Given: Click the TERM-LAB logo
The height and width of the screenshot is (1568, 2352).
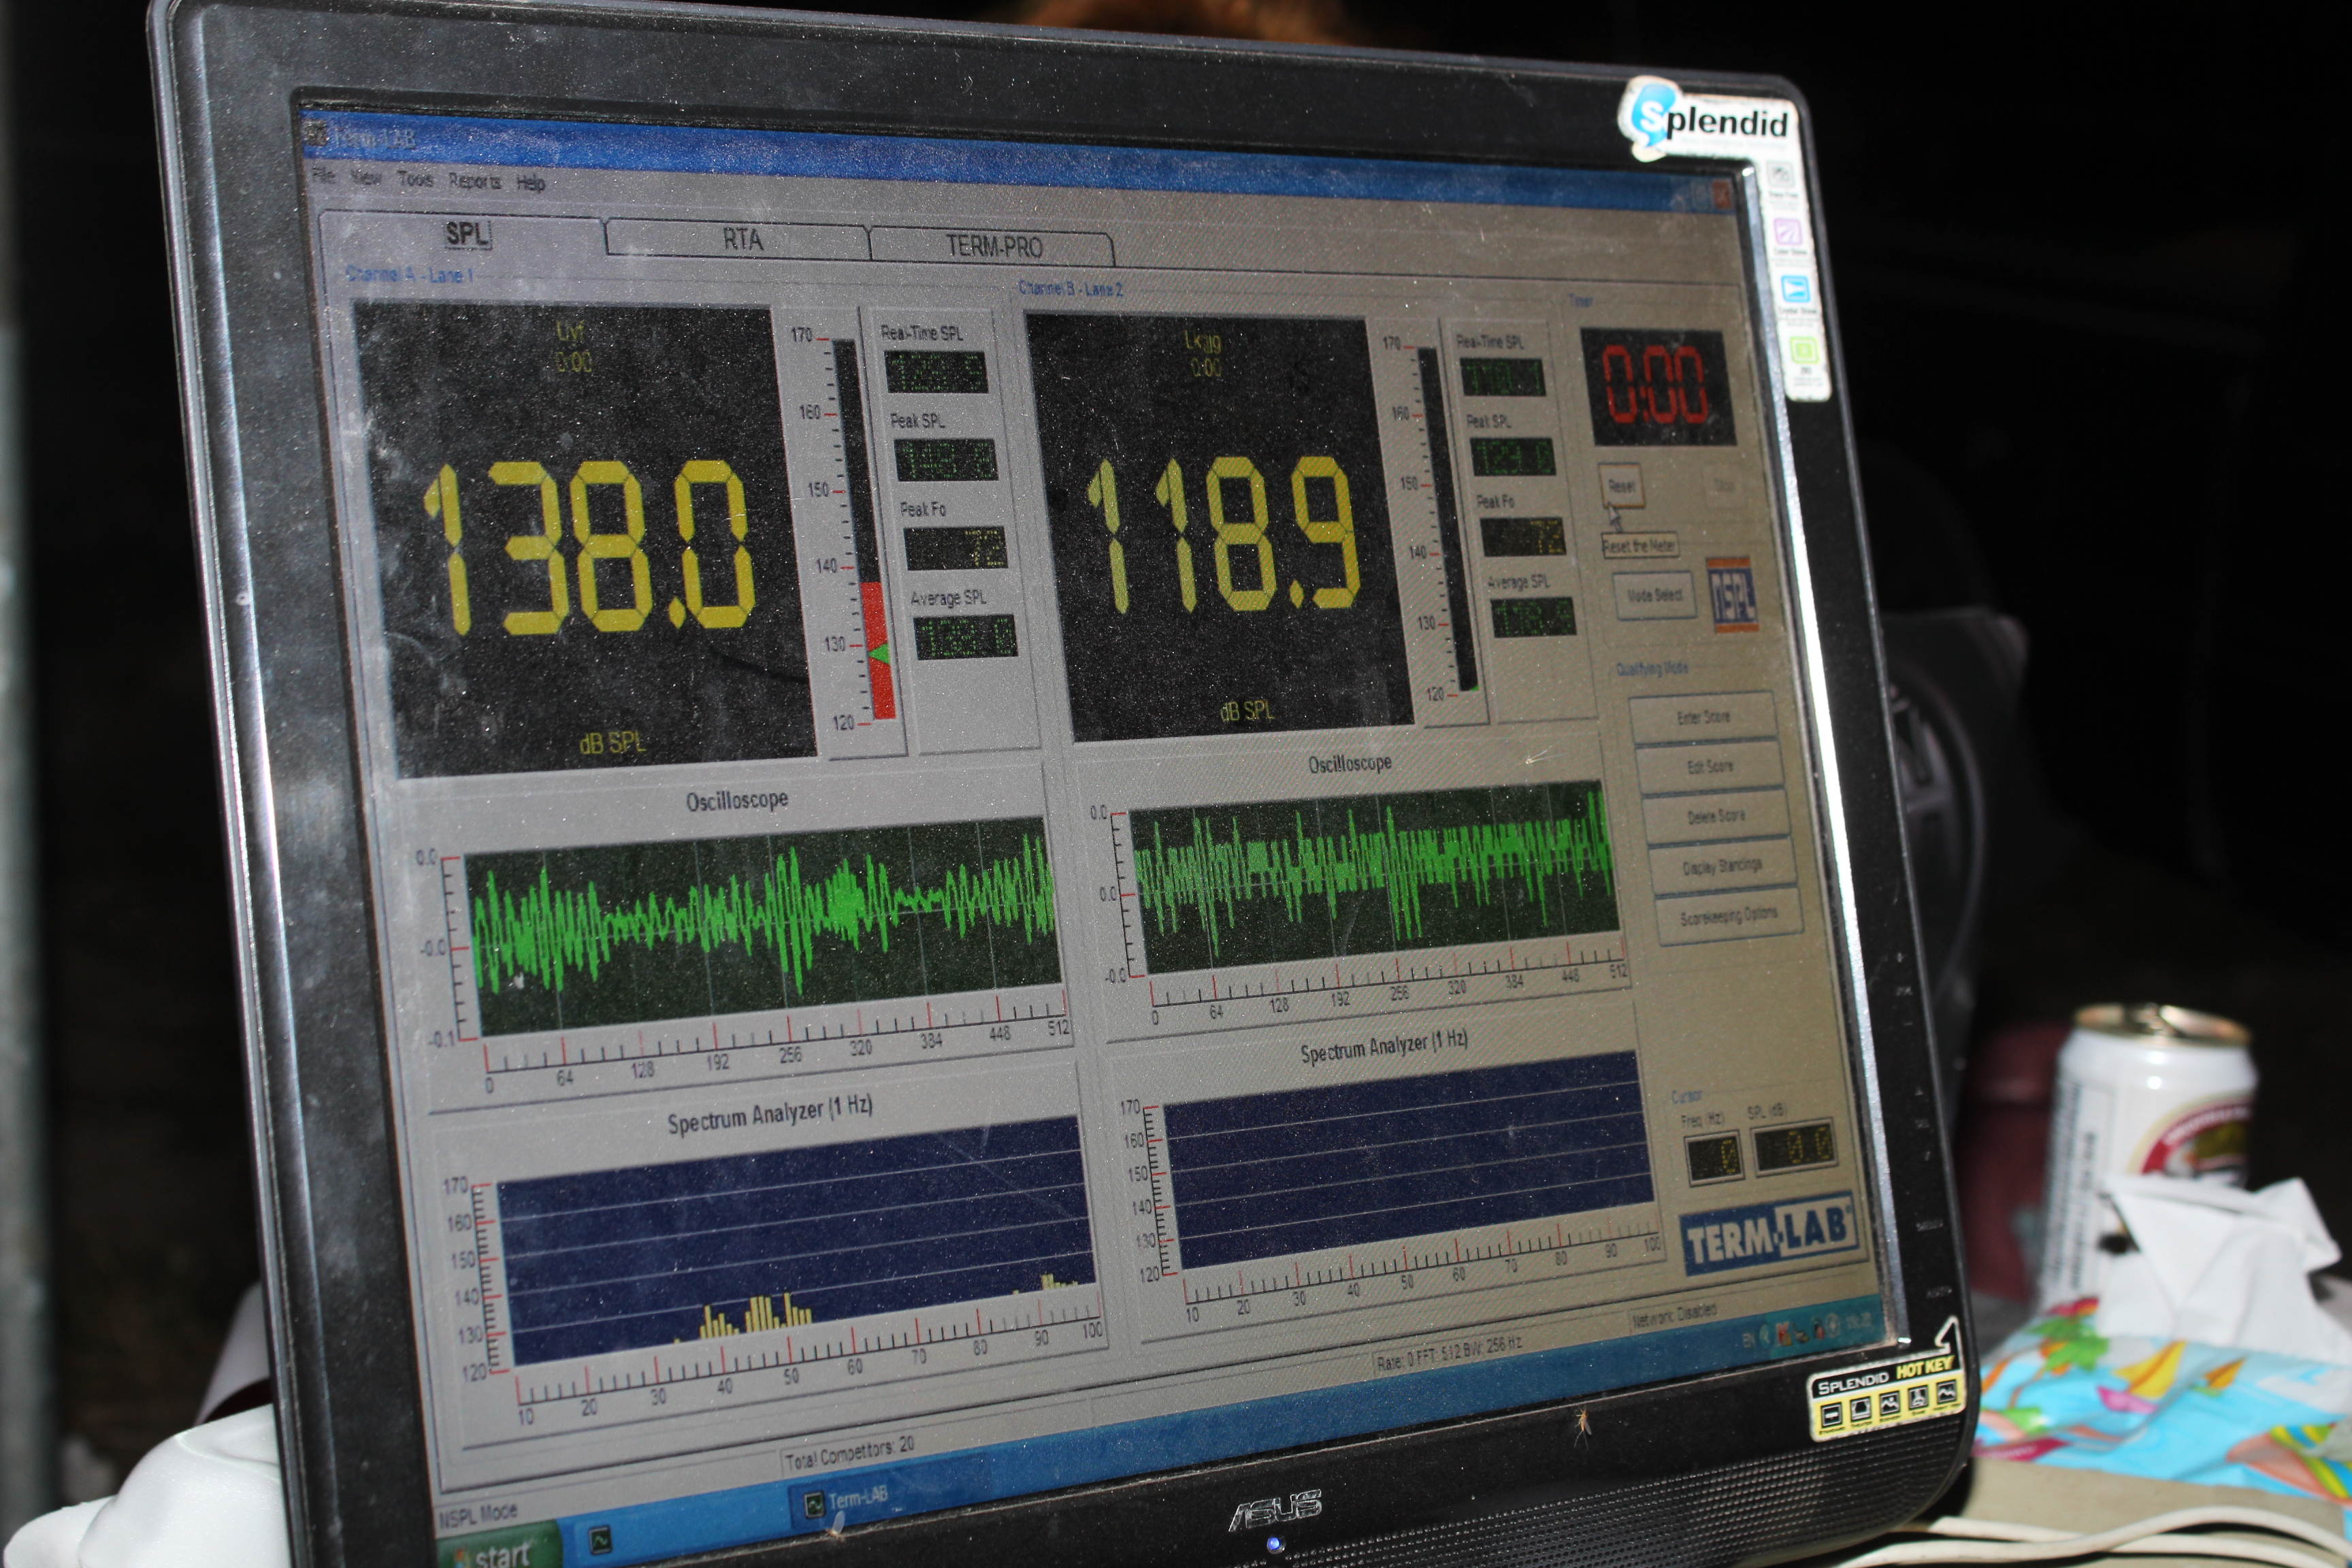Looking at the screenshot, I should (1769, 1237).
